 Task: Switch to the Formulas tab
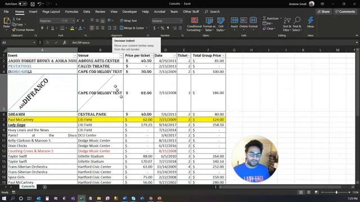pos(71,11)
